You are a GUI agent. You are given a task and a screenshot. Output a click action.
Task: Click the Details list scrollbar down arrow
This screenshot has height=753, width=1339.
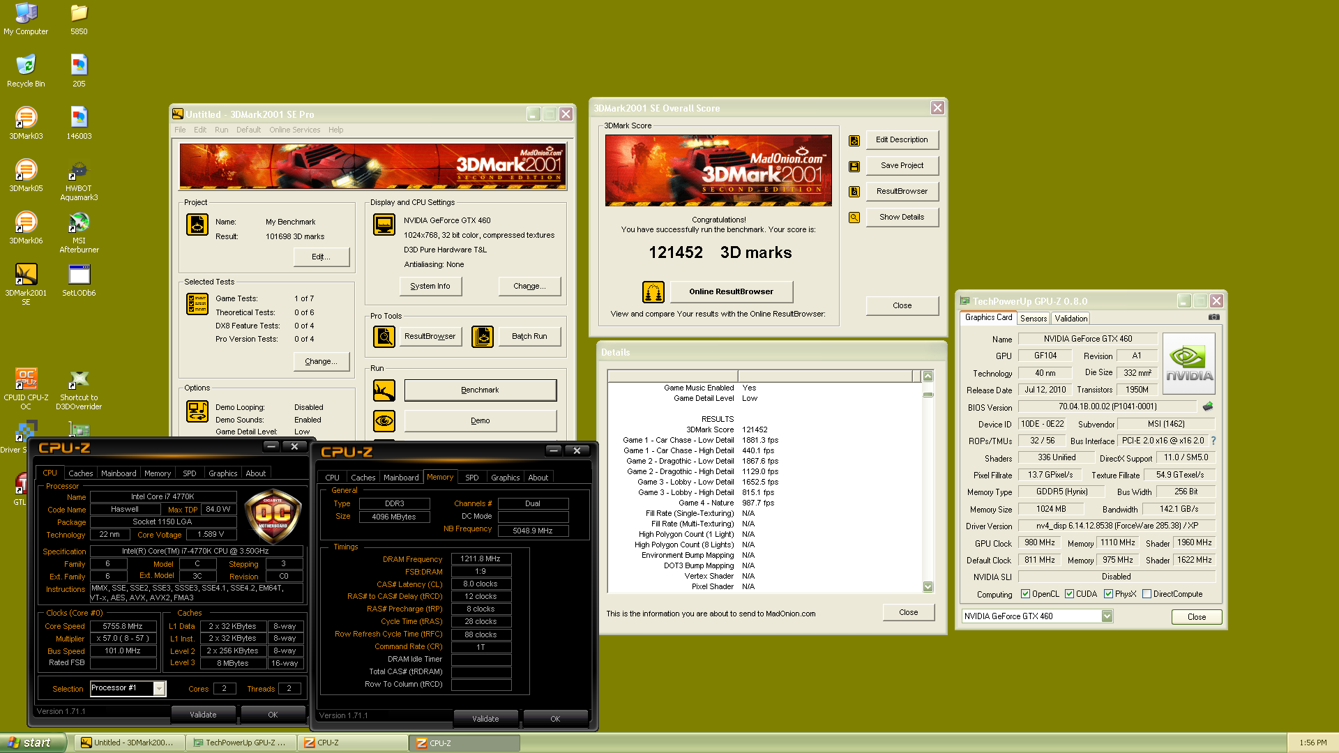[x=928, y=586]
